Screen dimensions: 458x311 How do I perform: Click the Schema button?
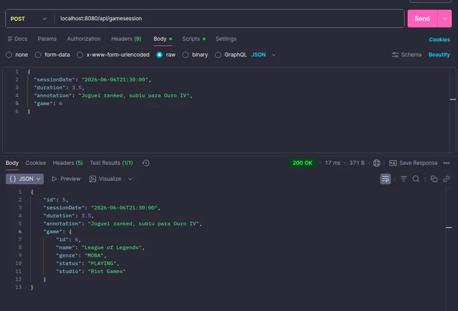coord(407,55)
